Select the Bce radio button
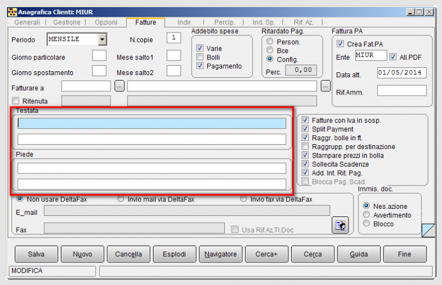 [x=270, y=50]
